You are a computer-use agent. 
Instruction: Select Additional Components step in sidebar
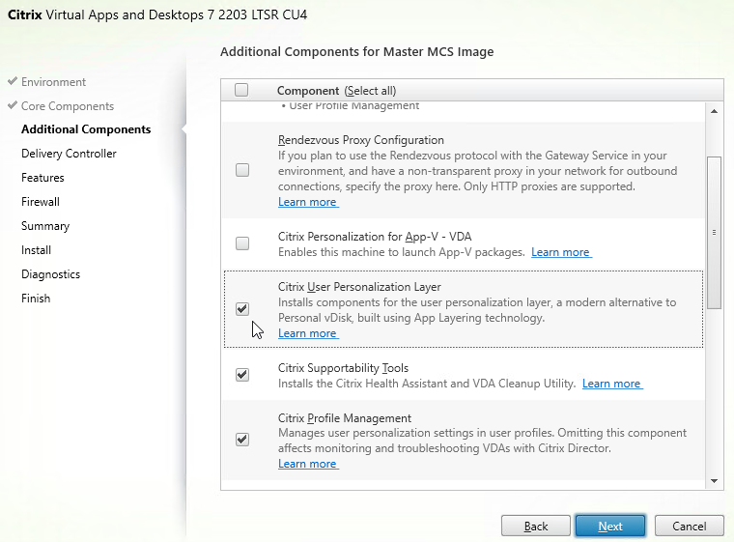pos(86,129)
